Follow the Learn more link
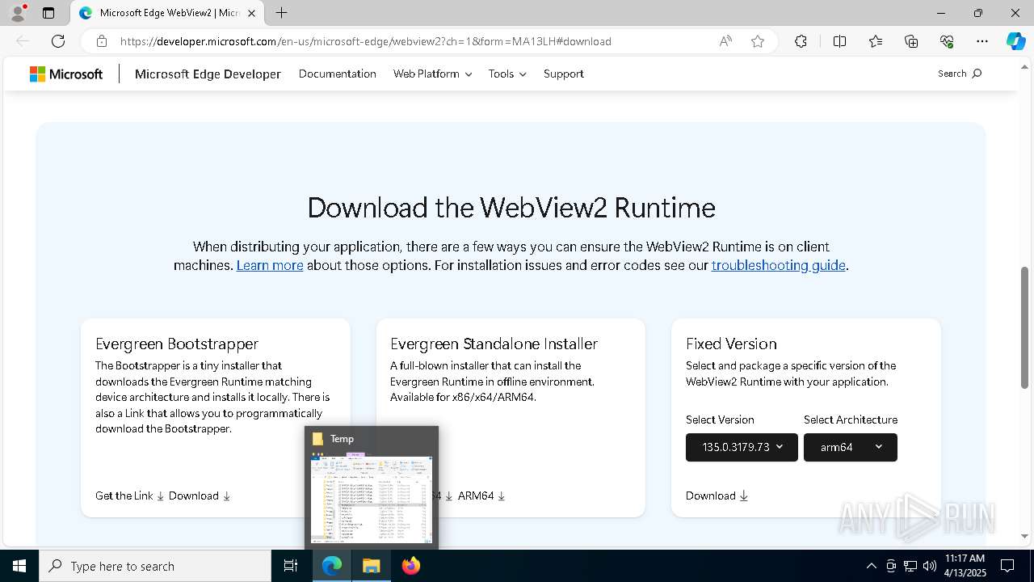Screen dimensions: 1034x582 click(x=270, y=265)
